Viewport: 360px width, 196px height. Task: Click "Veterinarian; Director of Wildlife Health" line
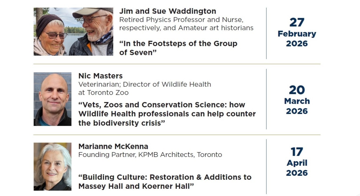[x=144, y=84]
